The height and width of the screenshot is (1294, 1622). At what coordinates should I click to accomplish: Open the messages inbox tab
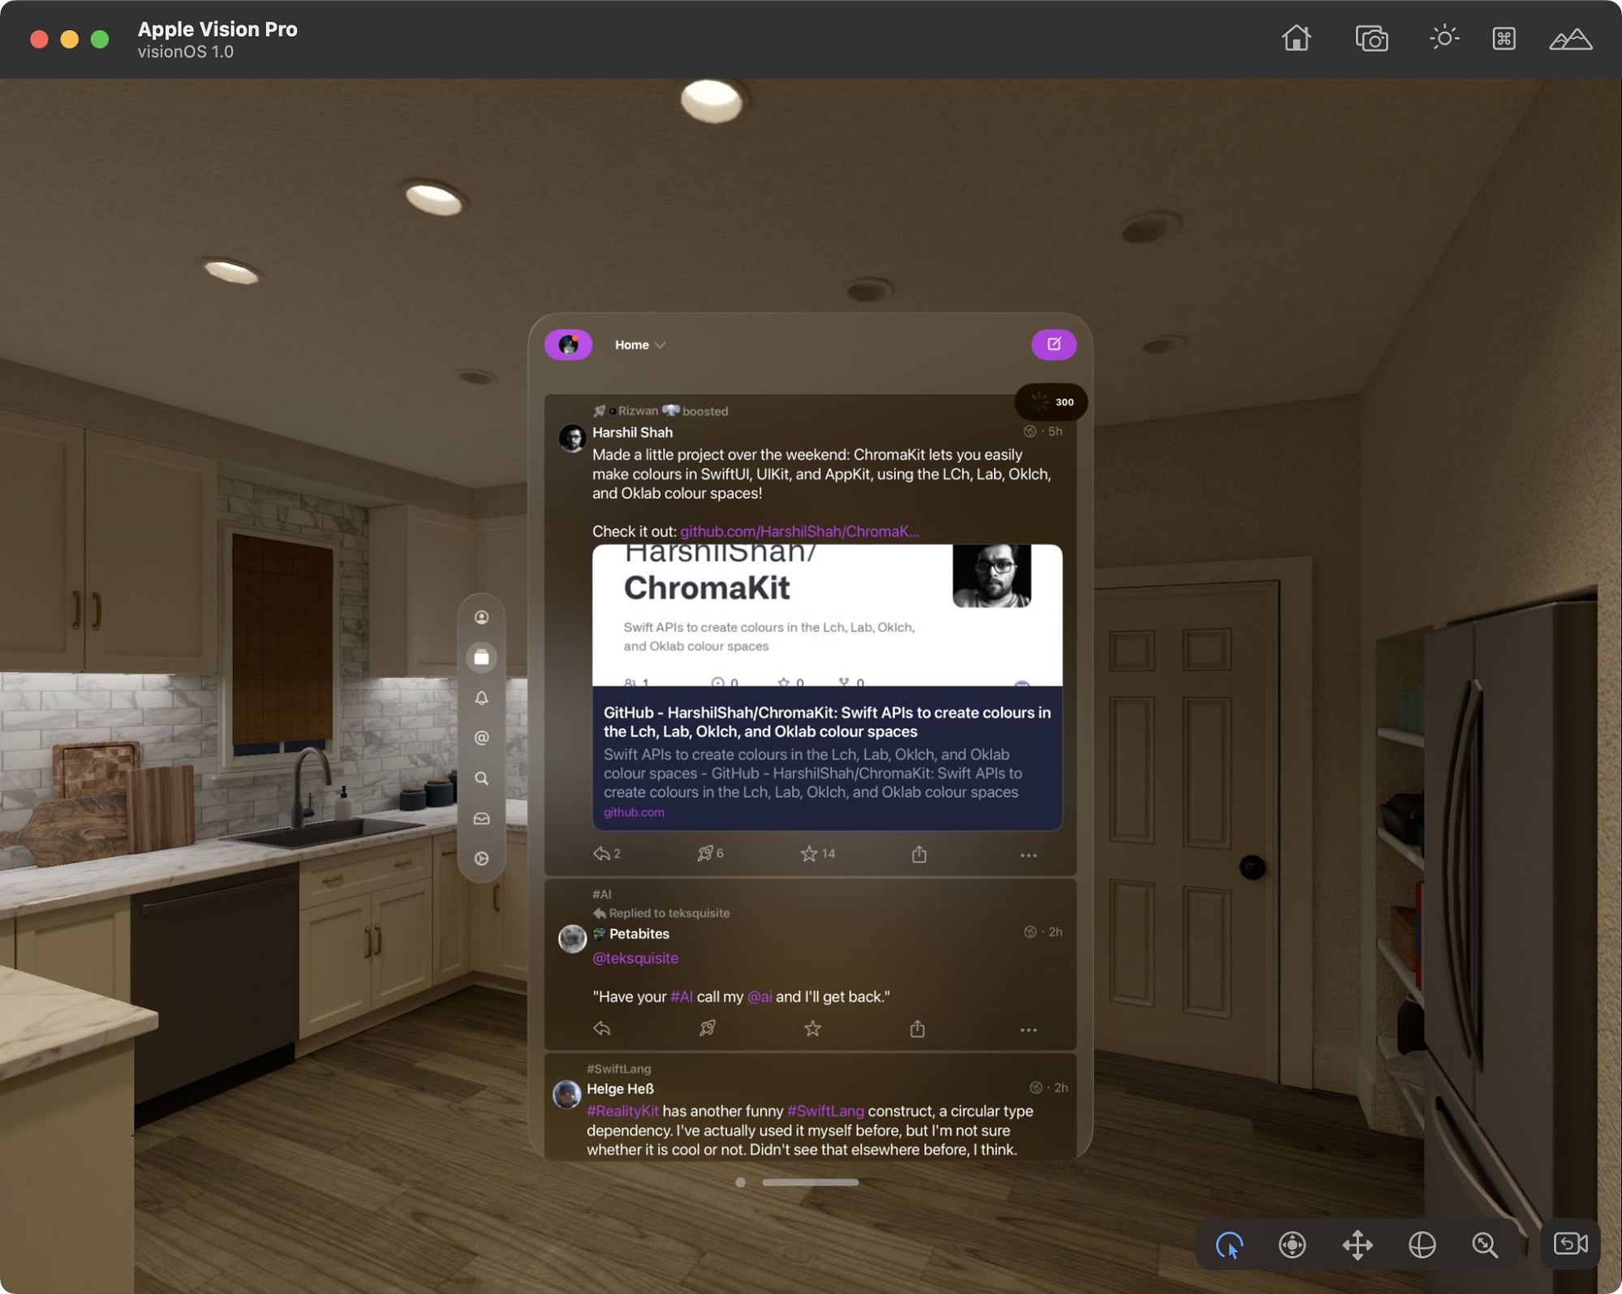481,819
